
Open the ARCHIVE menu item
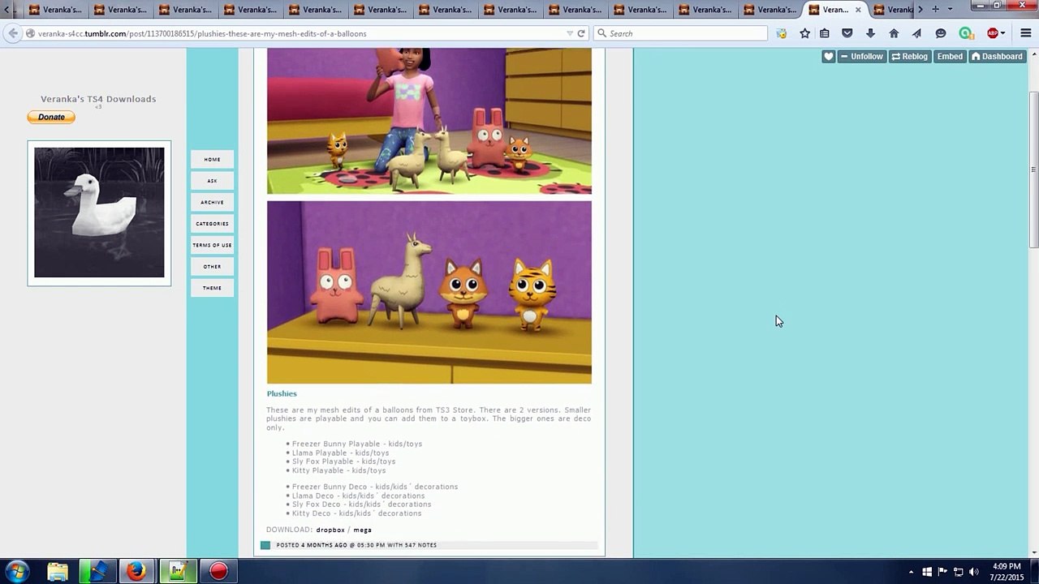[212, 202]
